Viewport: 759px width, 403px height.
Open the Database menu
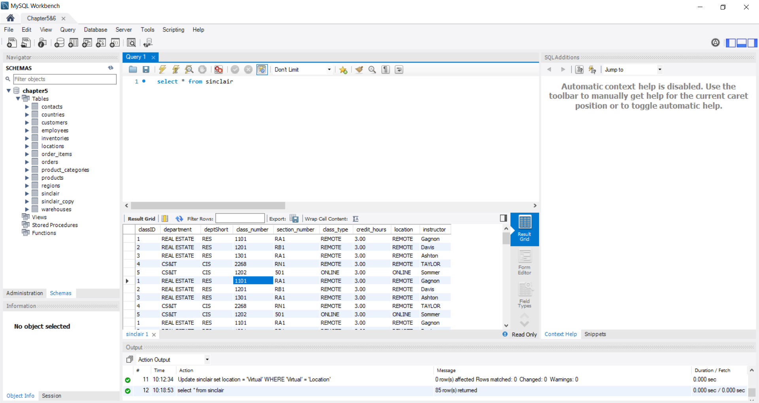[95, 30]
